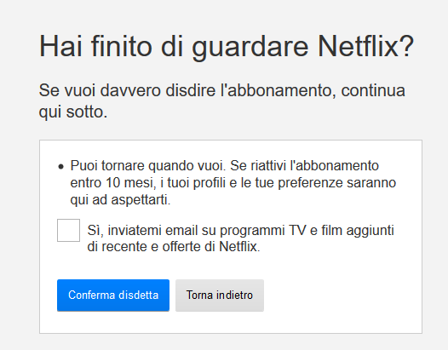
Task: Click 'programmi TV' in the checkbox label
Action: point(263,231)
